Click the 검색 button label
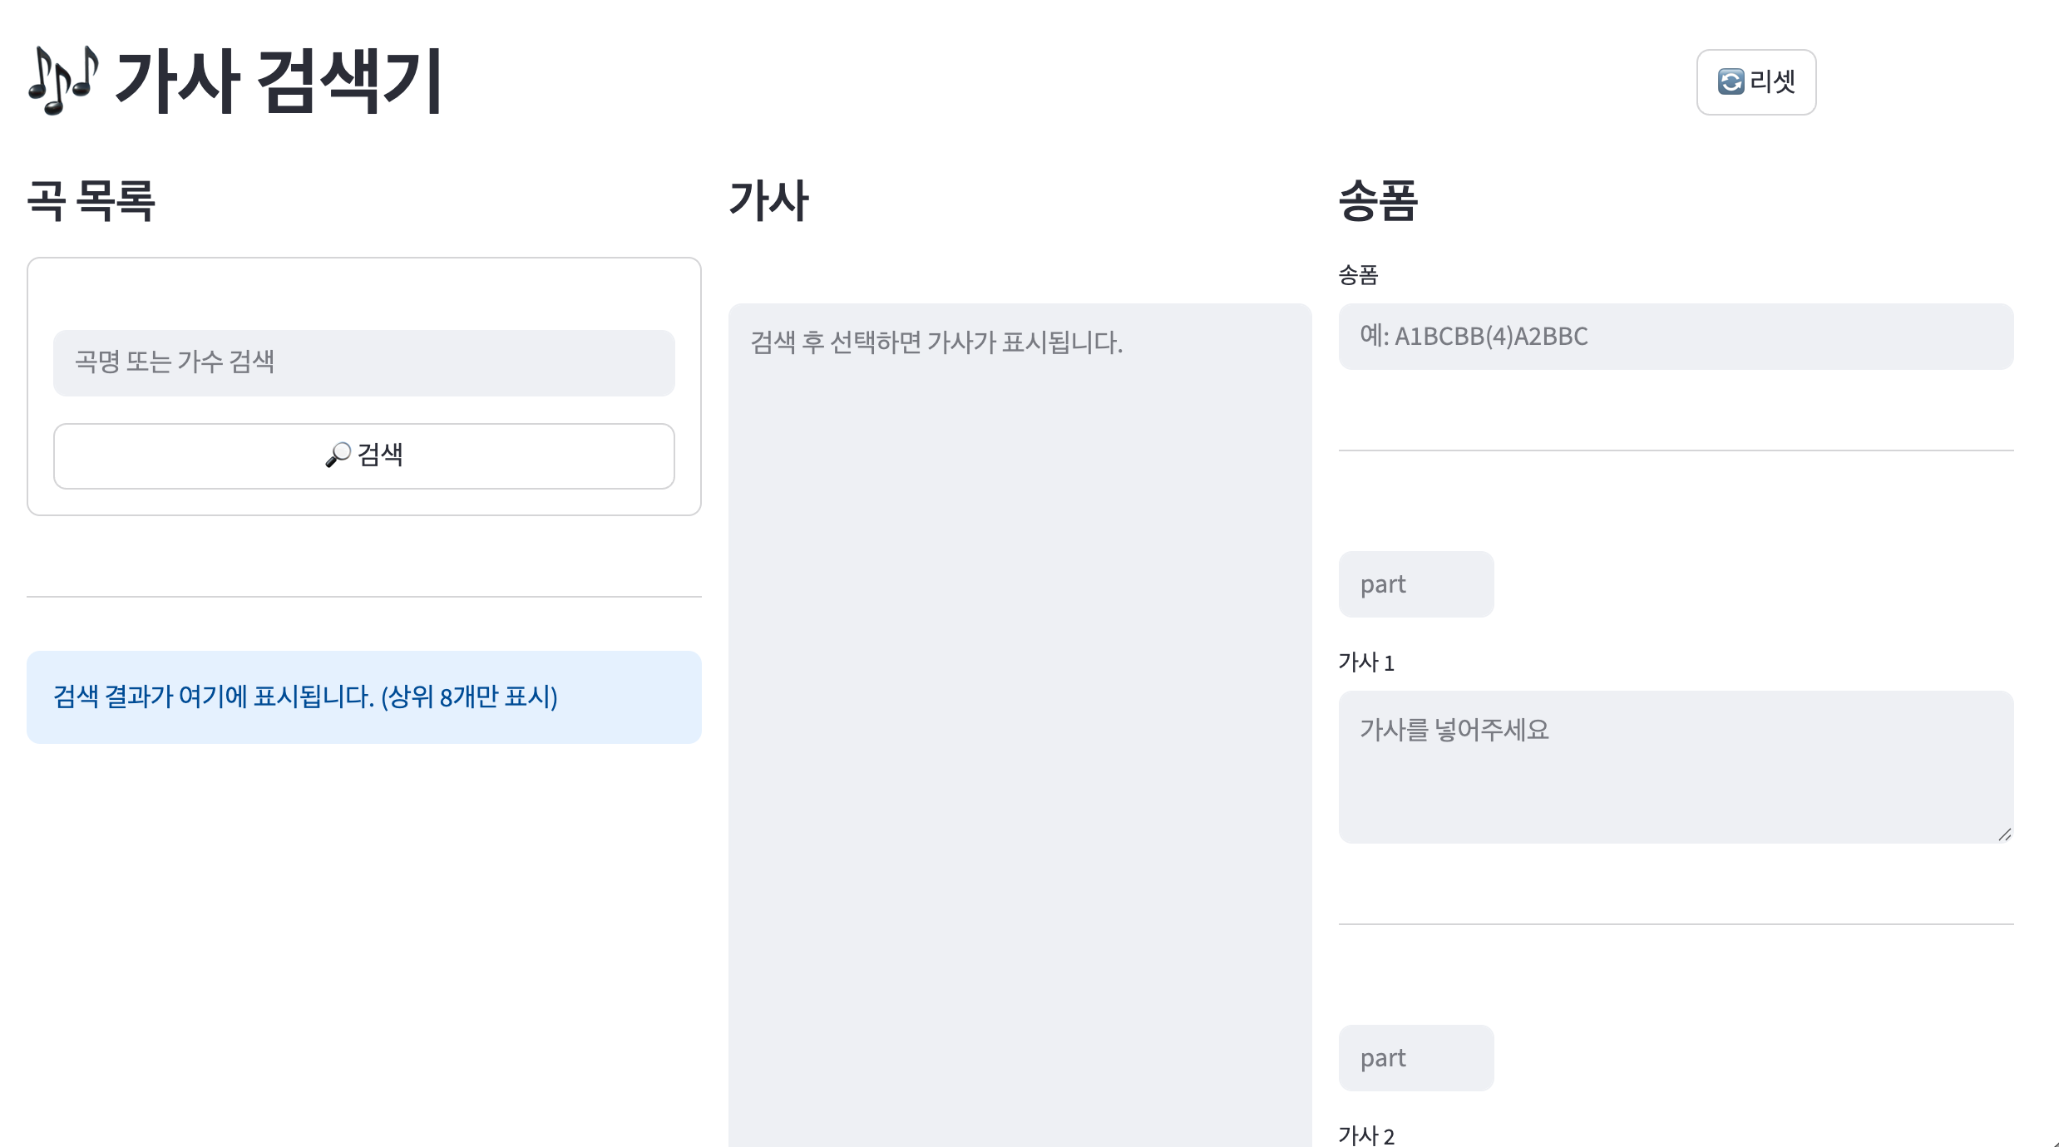Image resolution: width=2059 pixels, height=1147 pixels. pyautogui.click(x=380, y=455)
